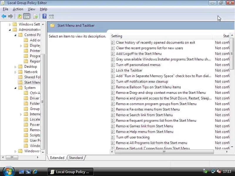Expand the Network tree node
235x176 pixels.
coord(16,72)
